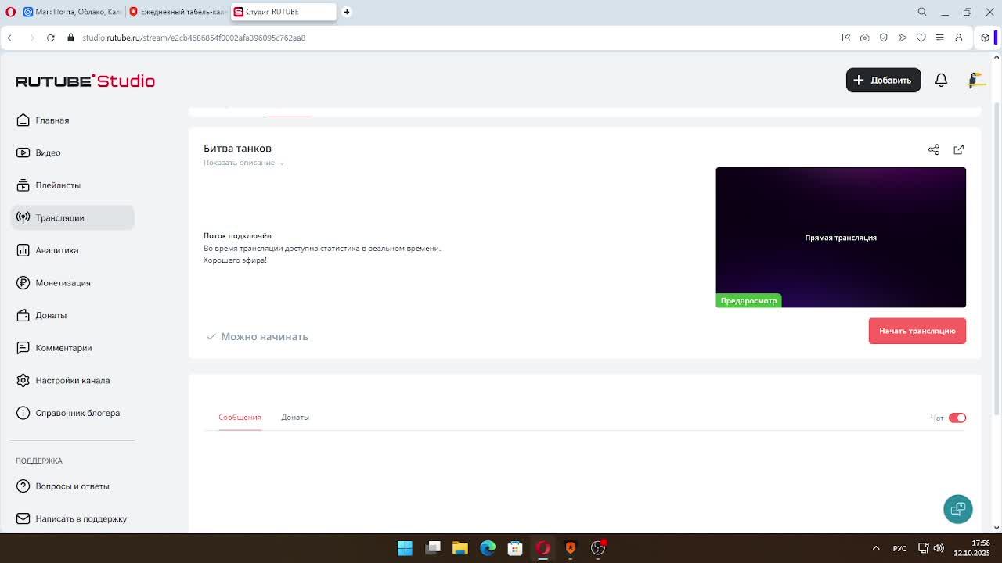Image resolution: width=1002 pixels, height=563 pixels.
Task: Open Opera snapshot camera icon
Action: [864, 38]
